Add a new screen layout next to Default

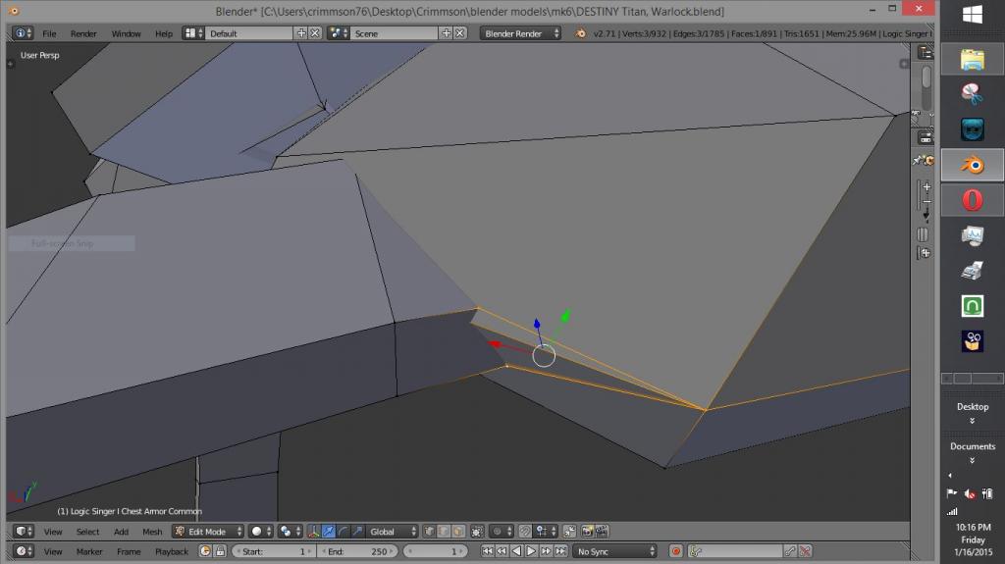[301, 32]
